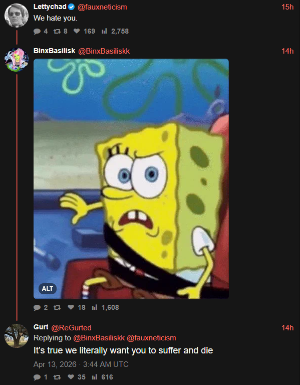Screen dimensions: 300x385
Task: View analytics icon showing 2,758 views
Action: click(x=104, y=31)
